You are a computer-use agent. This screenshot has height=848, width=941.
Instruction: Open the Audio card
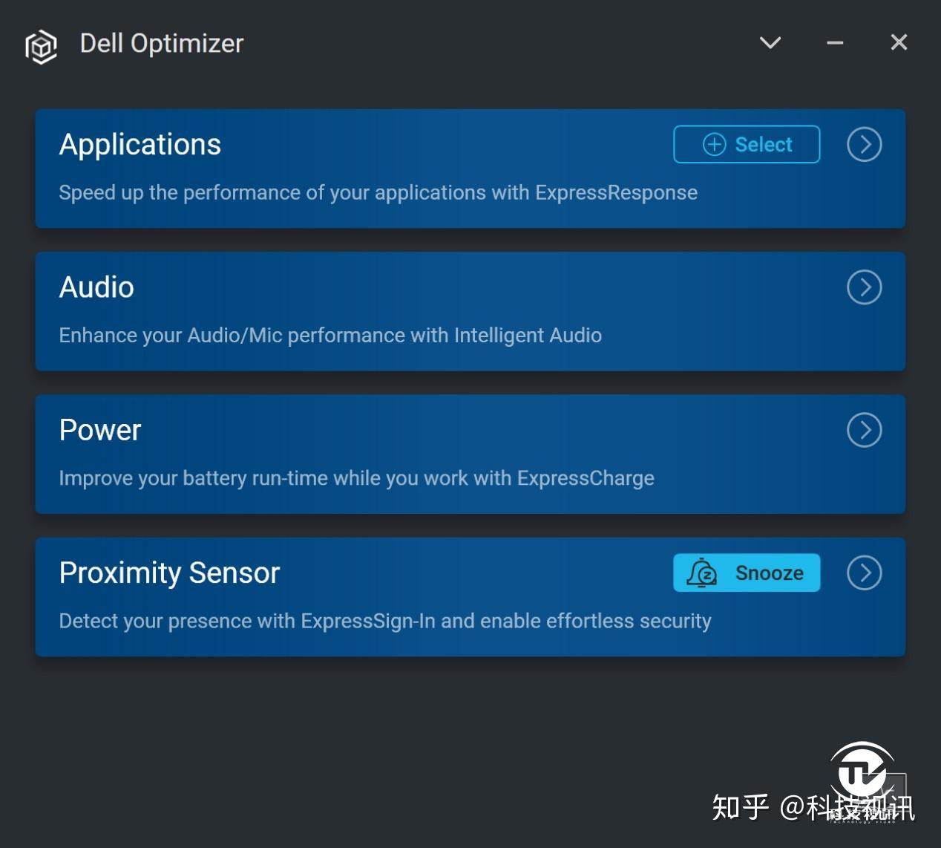point(471,311)
